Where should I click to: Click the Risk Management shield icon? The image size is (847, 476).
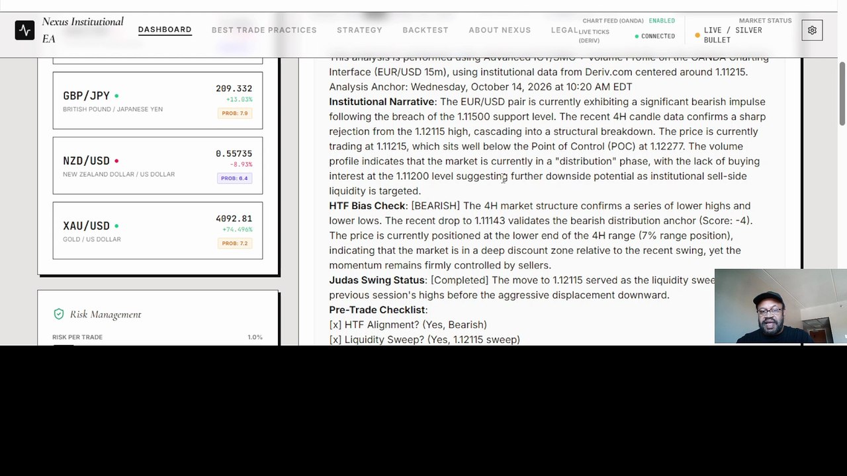(x=59, y=314)
